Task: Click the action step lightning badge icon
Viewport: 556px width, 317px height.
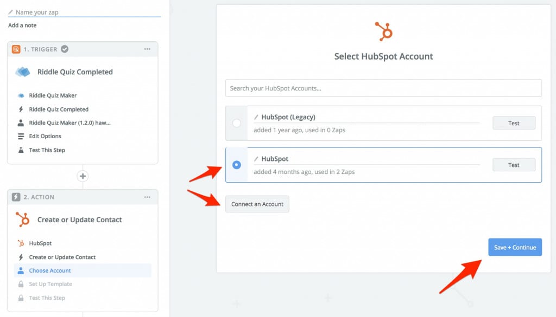Action: (x=16, y=197)
